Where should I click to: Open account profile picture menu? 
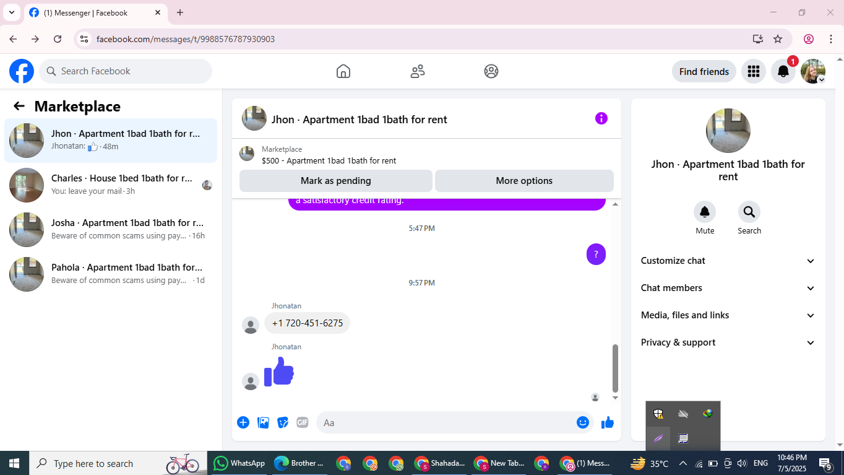813,71
